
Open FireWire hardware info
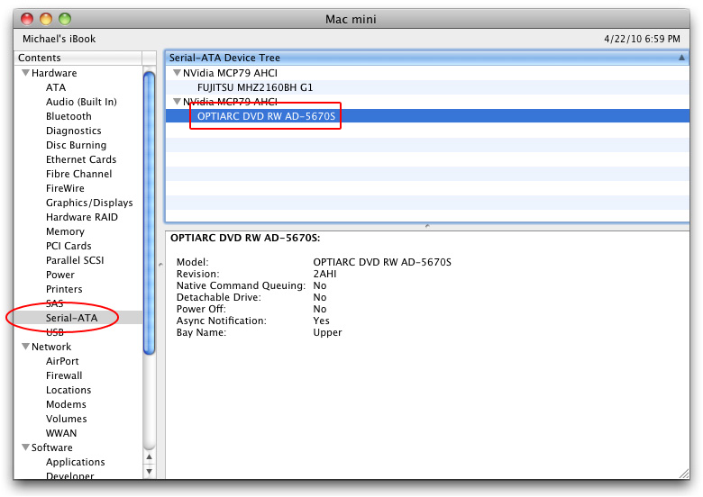[65, 188]
